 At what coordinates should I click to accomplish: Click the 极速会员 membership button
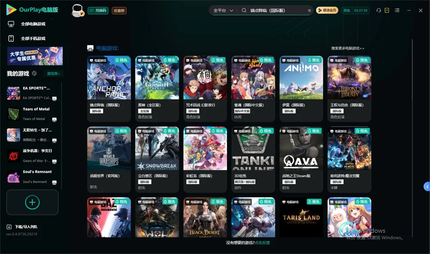coord(327,10)
